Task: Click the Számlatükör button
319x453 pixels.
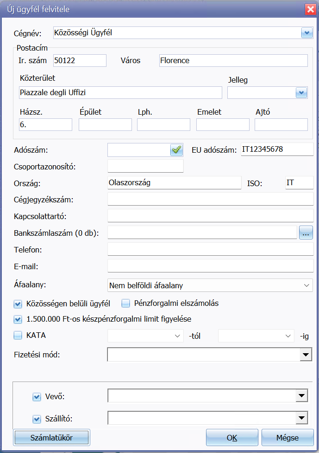Action: click(x=52, y=437)
